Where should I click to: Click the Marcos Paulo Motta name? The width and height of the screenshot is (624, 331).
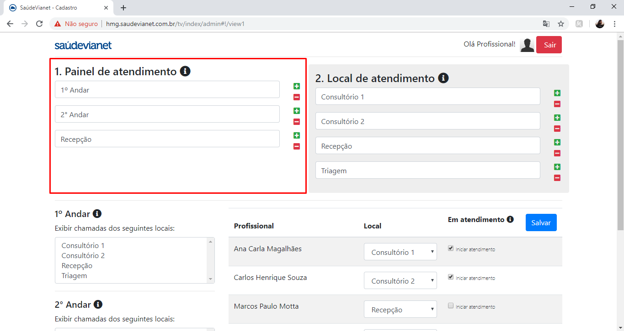coord(266,306)
